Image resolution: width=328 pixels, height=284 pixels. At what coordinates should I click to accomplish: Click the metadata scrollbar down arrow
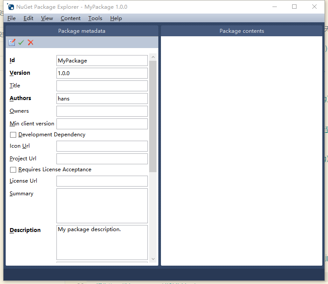[153, 259]
